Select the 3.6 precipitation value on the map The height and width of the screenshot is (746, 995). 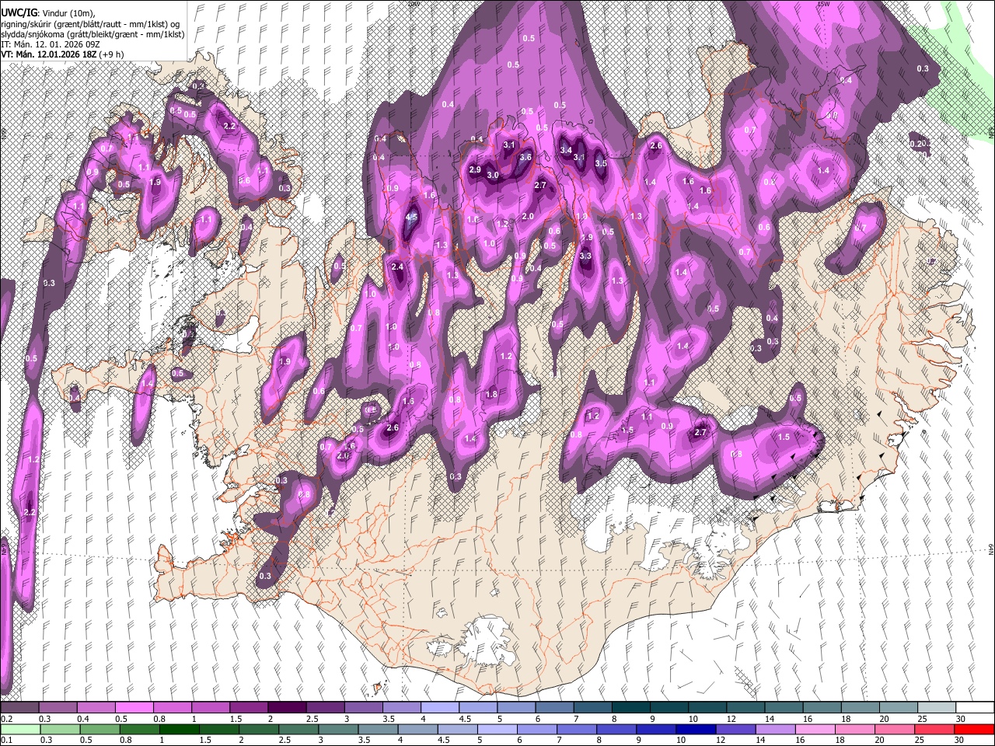tap(525, 157)
